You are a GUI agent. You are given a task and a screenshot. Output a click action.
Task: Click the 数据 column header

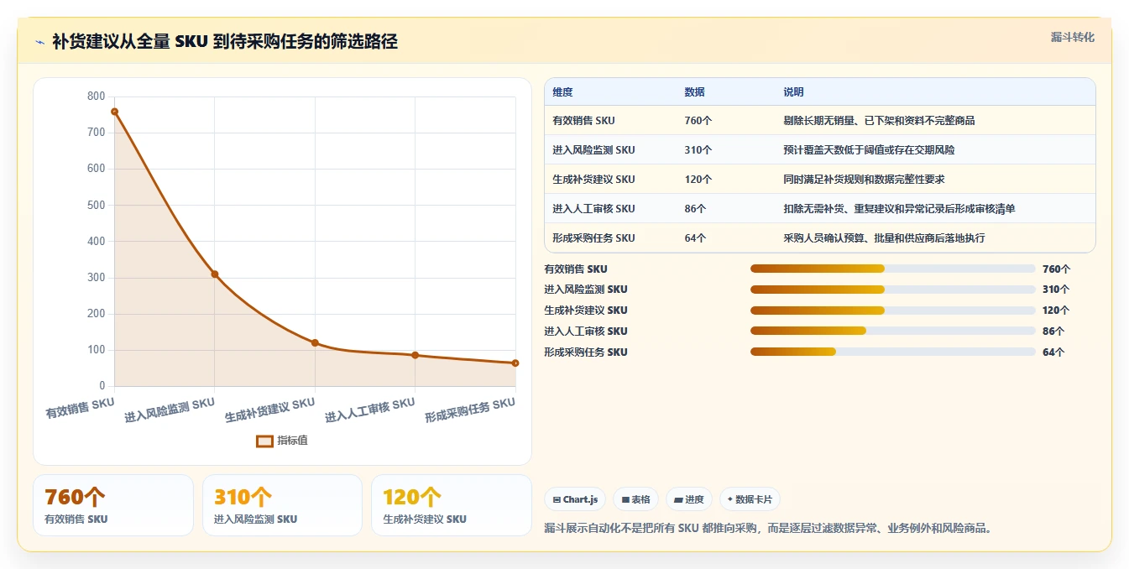click(694, 92)
